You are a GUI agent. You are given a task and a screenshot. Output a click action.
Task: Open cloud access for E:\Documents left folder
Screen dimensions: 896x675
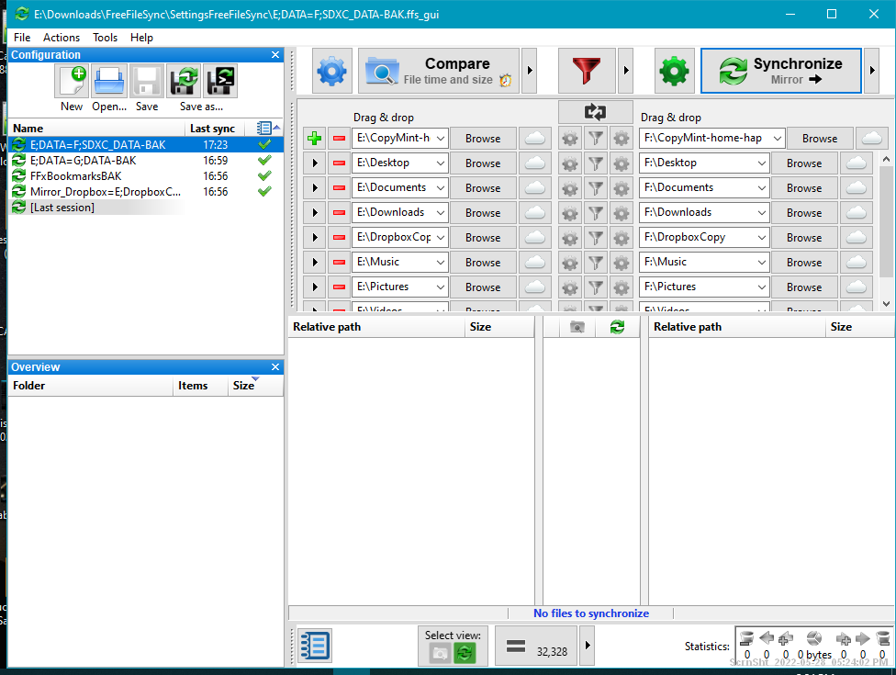click(535, 188)
